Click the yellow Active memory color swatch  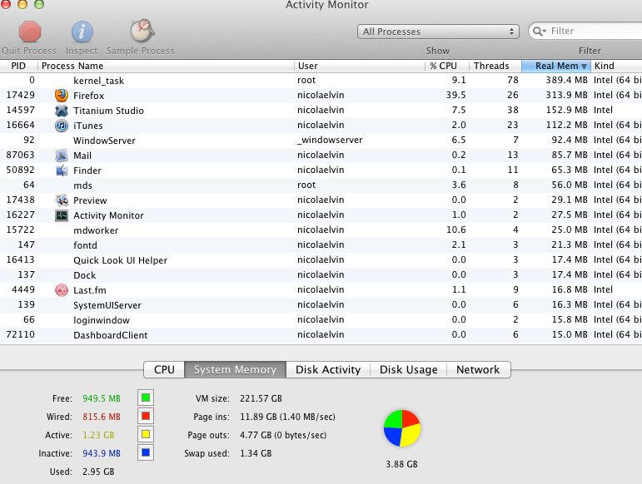146,434
